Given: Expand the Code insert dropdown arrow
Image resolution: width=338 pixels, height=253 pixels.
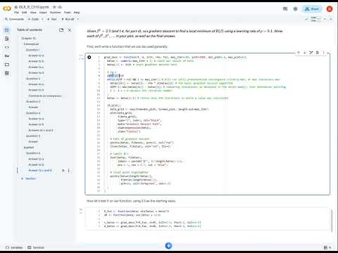Looking at the screenshot, I should (42, 19).
